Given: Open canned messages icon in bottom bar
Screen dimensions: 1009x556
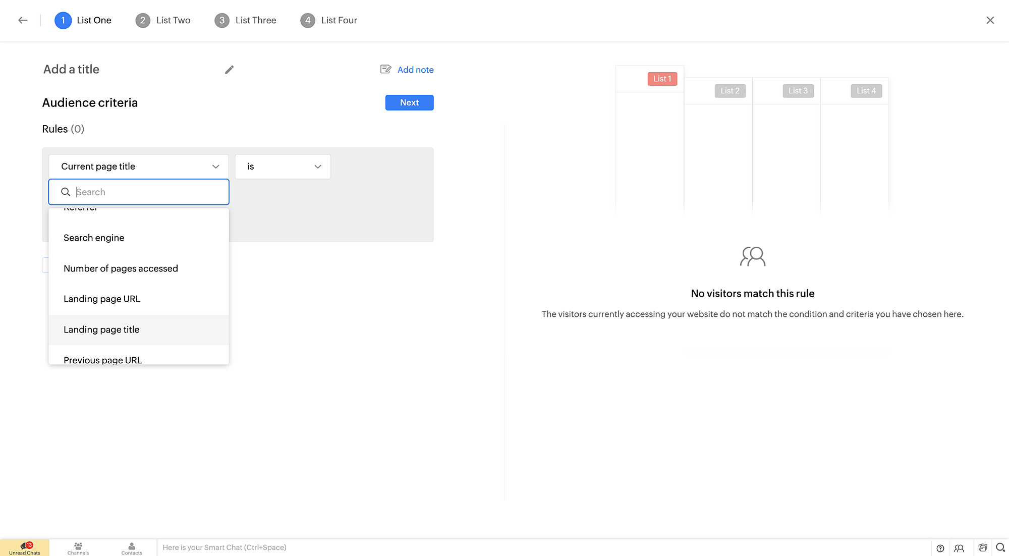Looking at the screenshot, I should pos(983,548).
